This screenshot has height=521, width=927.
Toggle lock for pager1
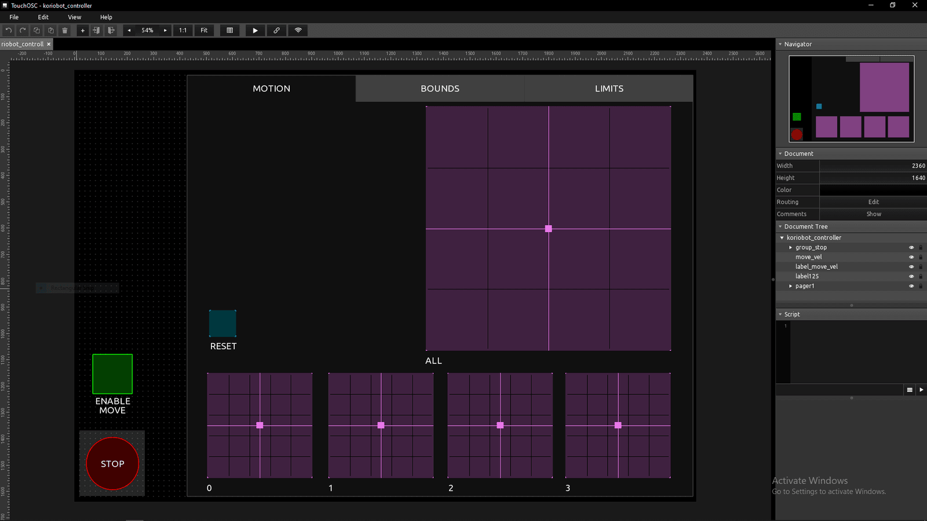[921, 286]
